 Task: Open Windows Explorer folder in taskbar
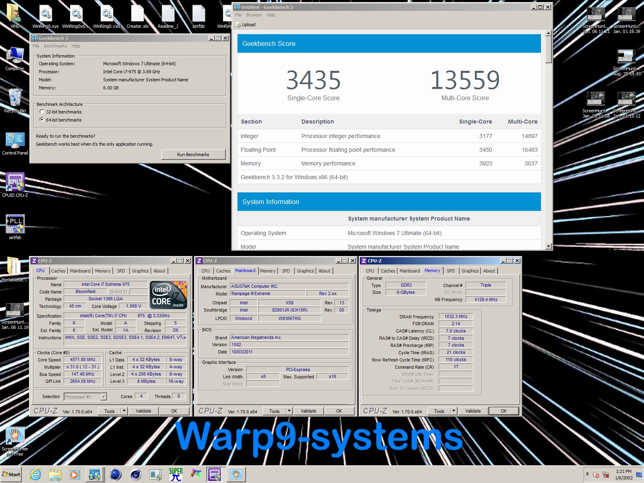(55, 475)
